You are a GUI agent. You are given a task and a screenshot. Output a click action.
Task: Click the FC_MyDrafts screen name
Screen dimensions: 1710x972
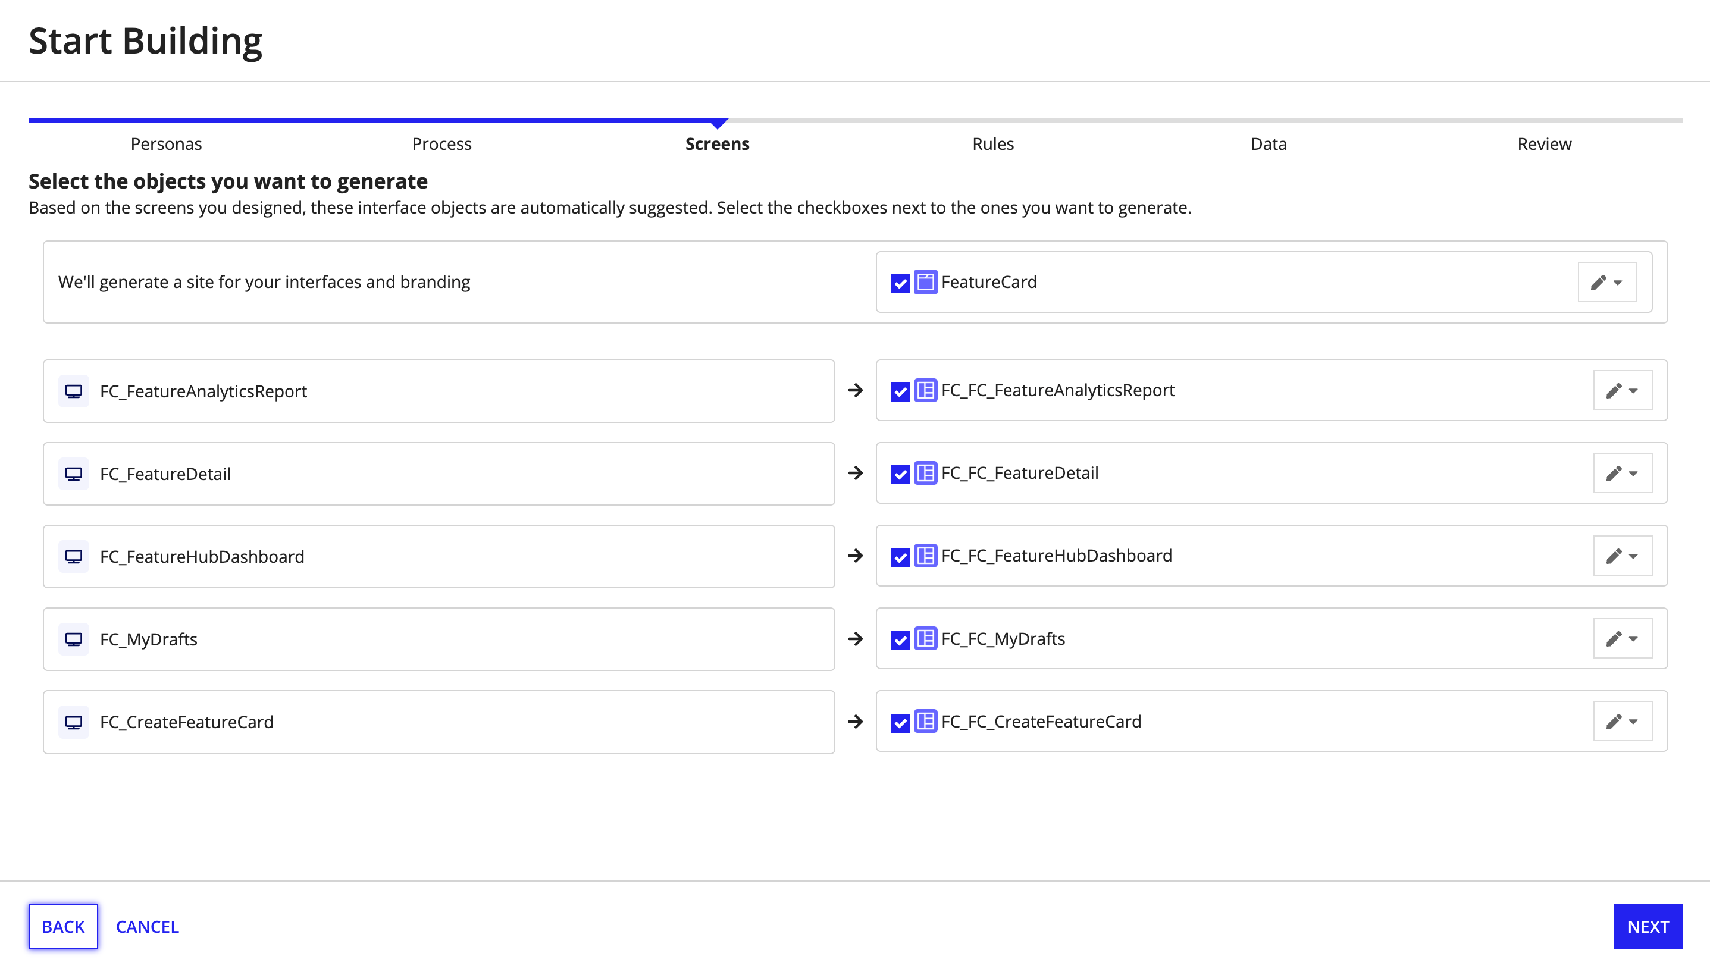point(149,639)
